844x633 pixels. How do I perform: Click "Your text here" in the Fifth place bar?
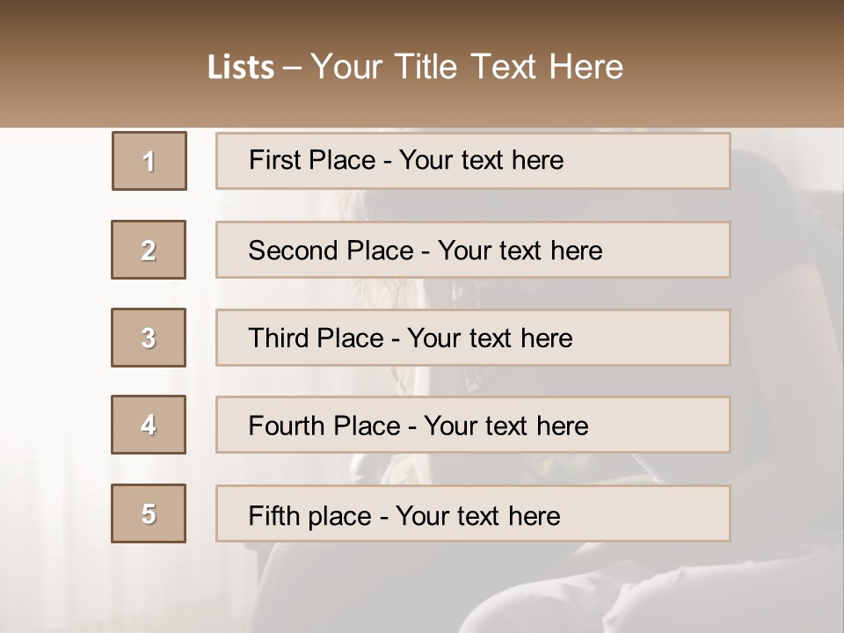[x=477, y=515]
